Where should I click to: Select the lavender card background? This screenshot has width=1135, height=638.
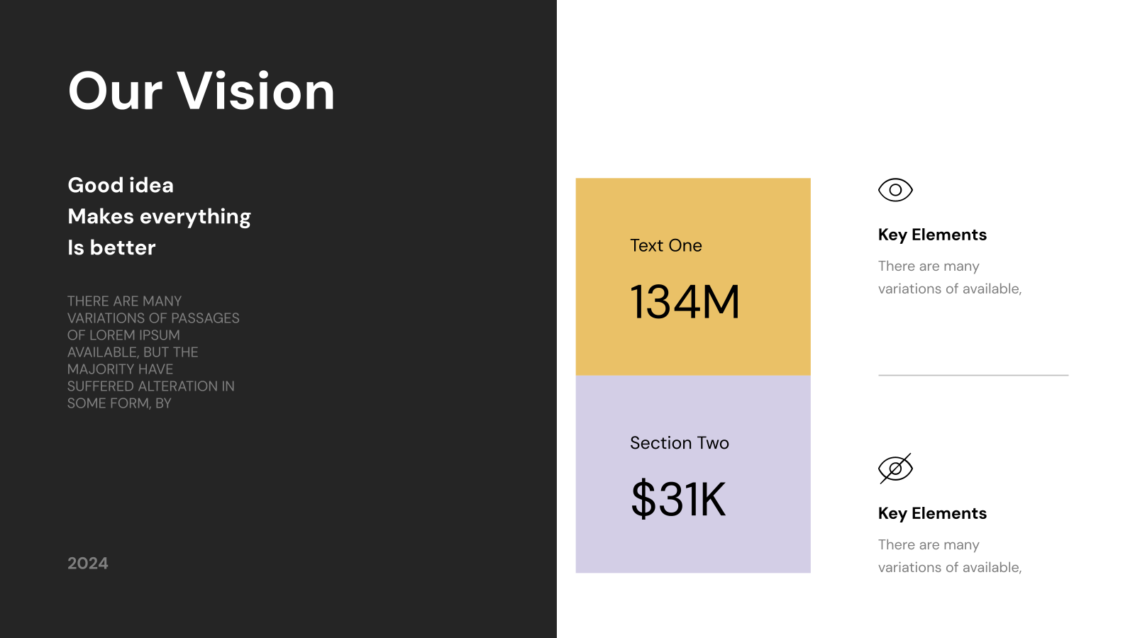(x=693, y=474)
